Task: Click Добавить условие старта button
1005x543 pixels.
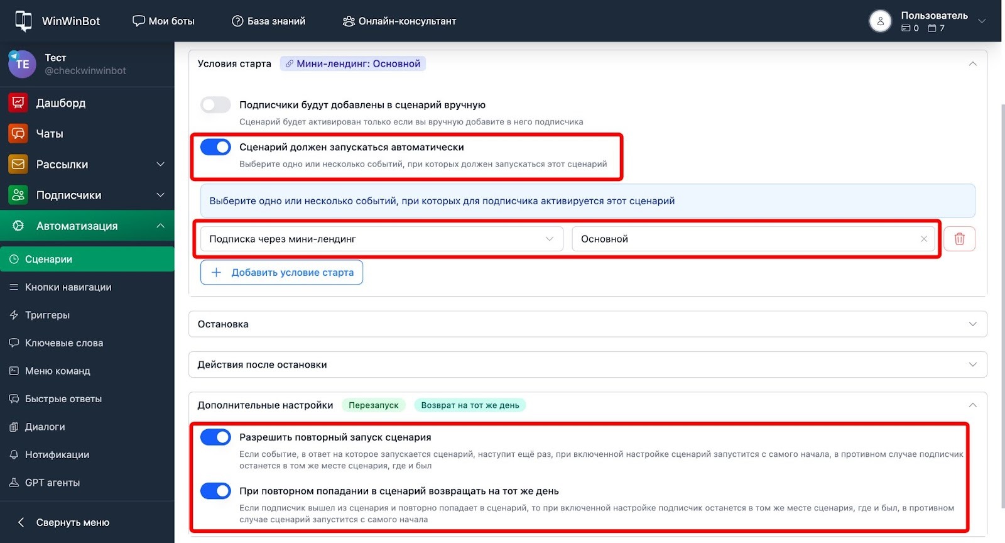Action: [x=281, y=273]
